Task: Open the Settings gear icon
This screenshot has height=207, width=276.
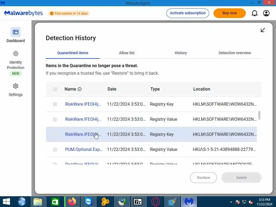Action: click(x=15, y=86)
